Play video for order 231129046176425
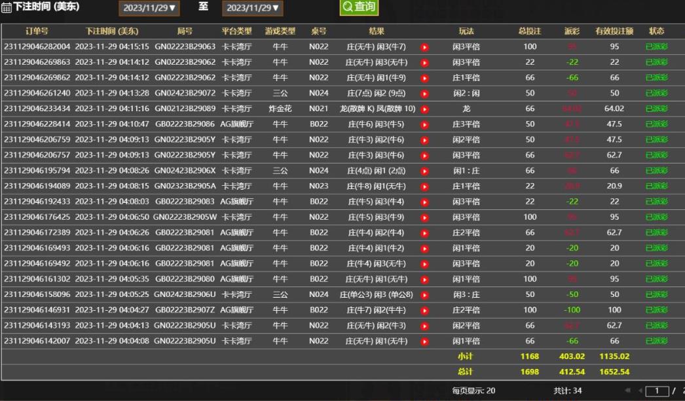 coord(424,217)
